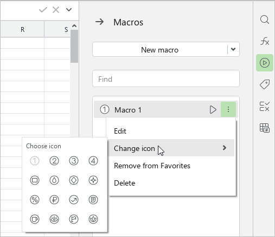Select the Macro 1 list row
Screen dimensions: 275x237
(166, 109)
